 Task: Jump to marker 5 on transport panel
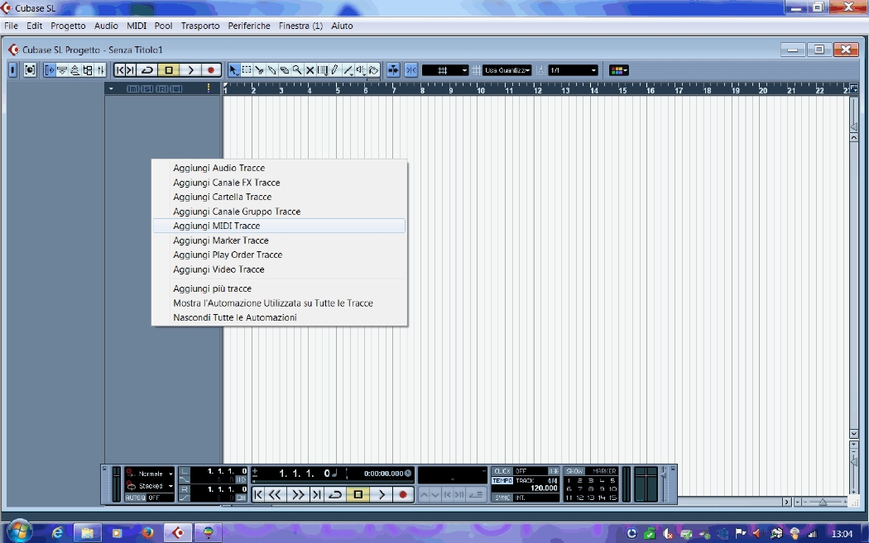612,480
